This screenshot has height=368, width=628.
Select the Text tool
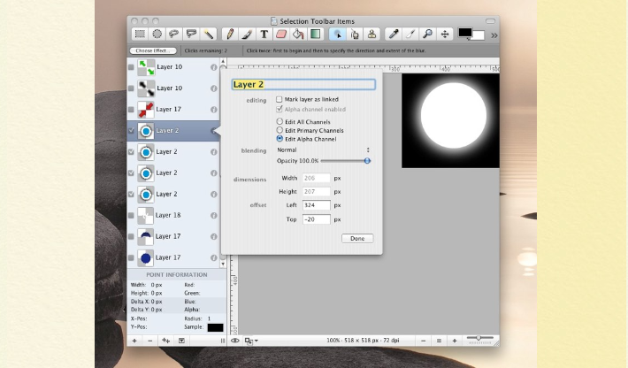264,34
